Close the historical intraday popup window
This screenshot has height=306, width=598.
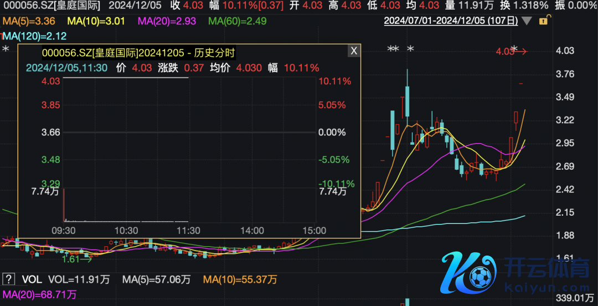[354, 51]
